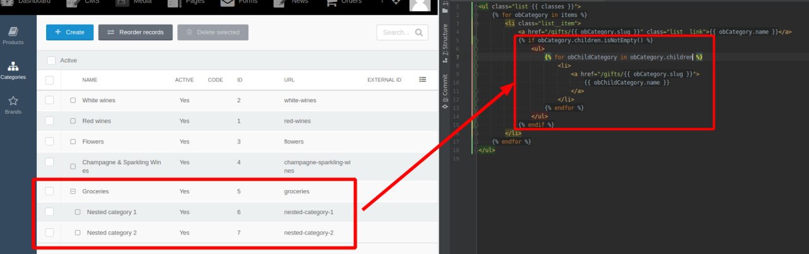Image resolution: width=809 pixels, height=254 pixels.
Task: Open the Categories section in sidebar
Action: (x=13, y=70)
